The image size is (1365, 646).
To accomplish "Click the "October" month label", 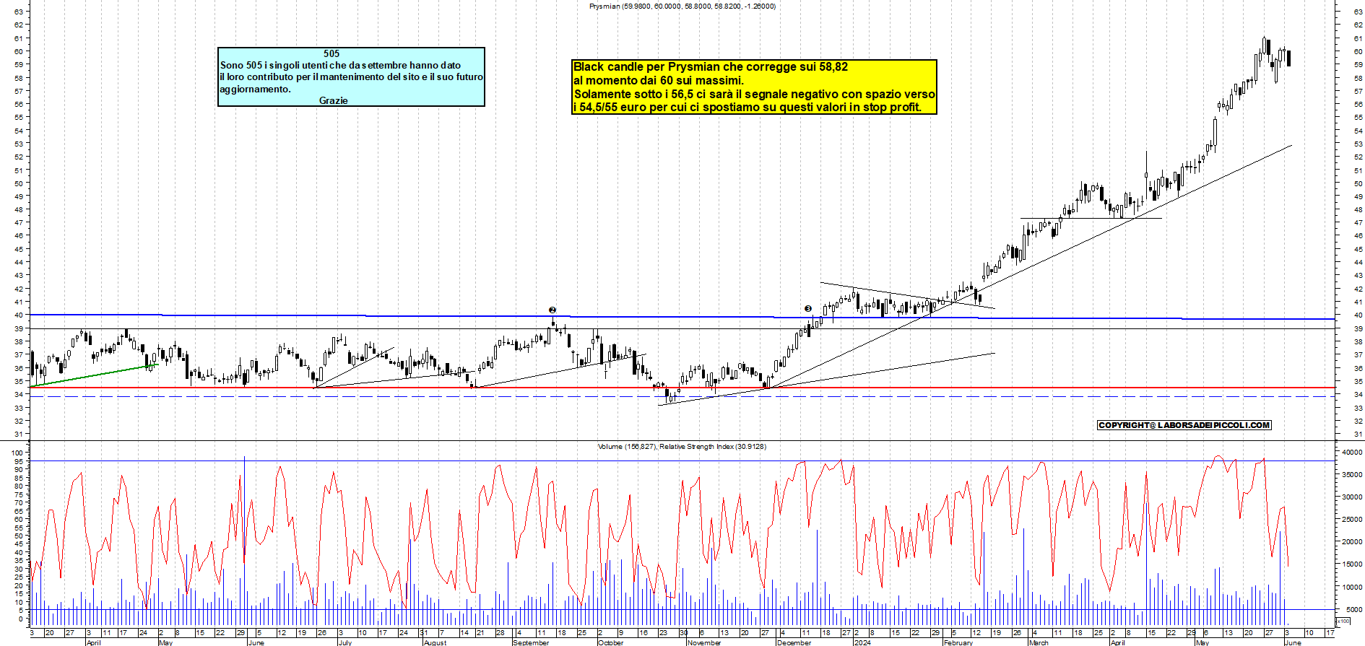I will pos(611,642).
